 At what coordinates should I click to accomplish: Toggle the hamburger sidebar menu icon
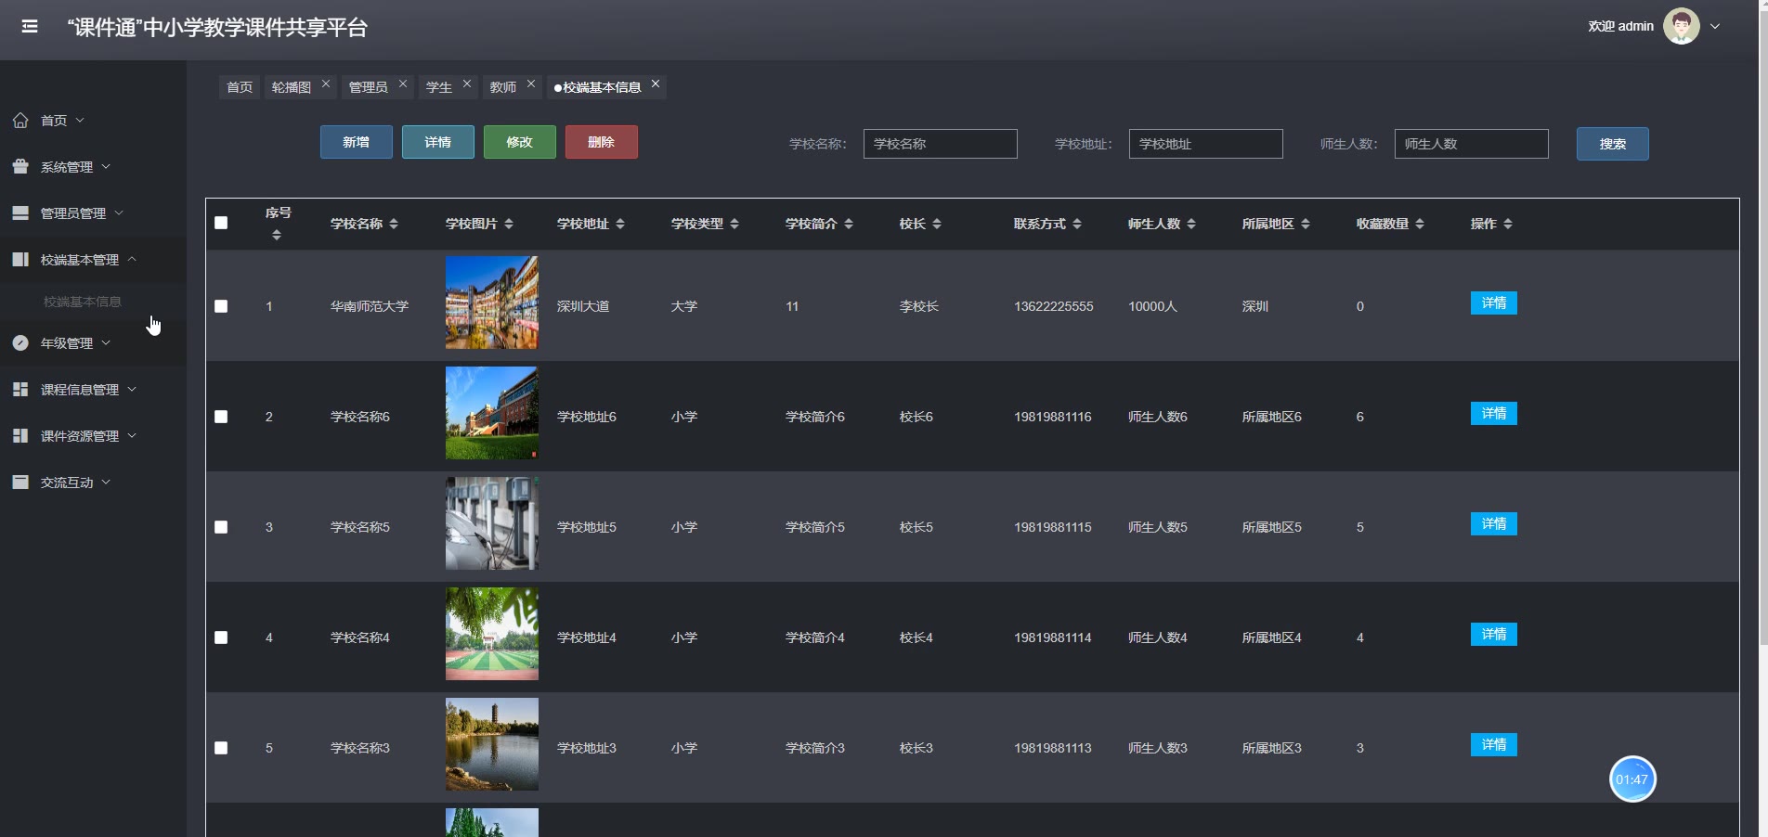coord(30,26)
